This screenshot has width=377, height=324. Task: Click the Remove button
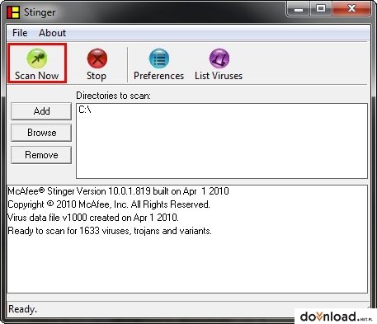click(x=41, y=155)
